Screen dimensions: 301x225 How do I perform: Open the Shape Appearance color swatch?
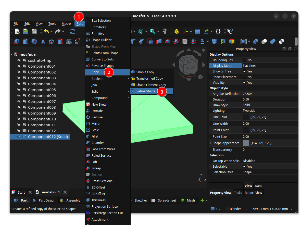pyautogui.click(x=246, y=143)
